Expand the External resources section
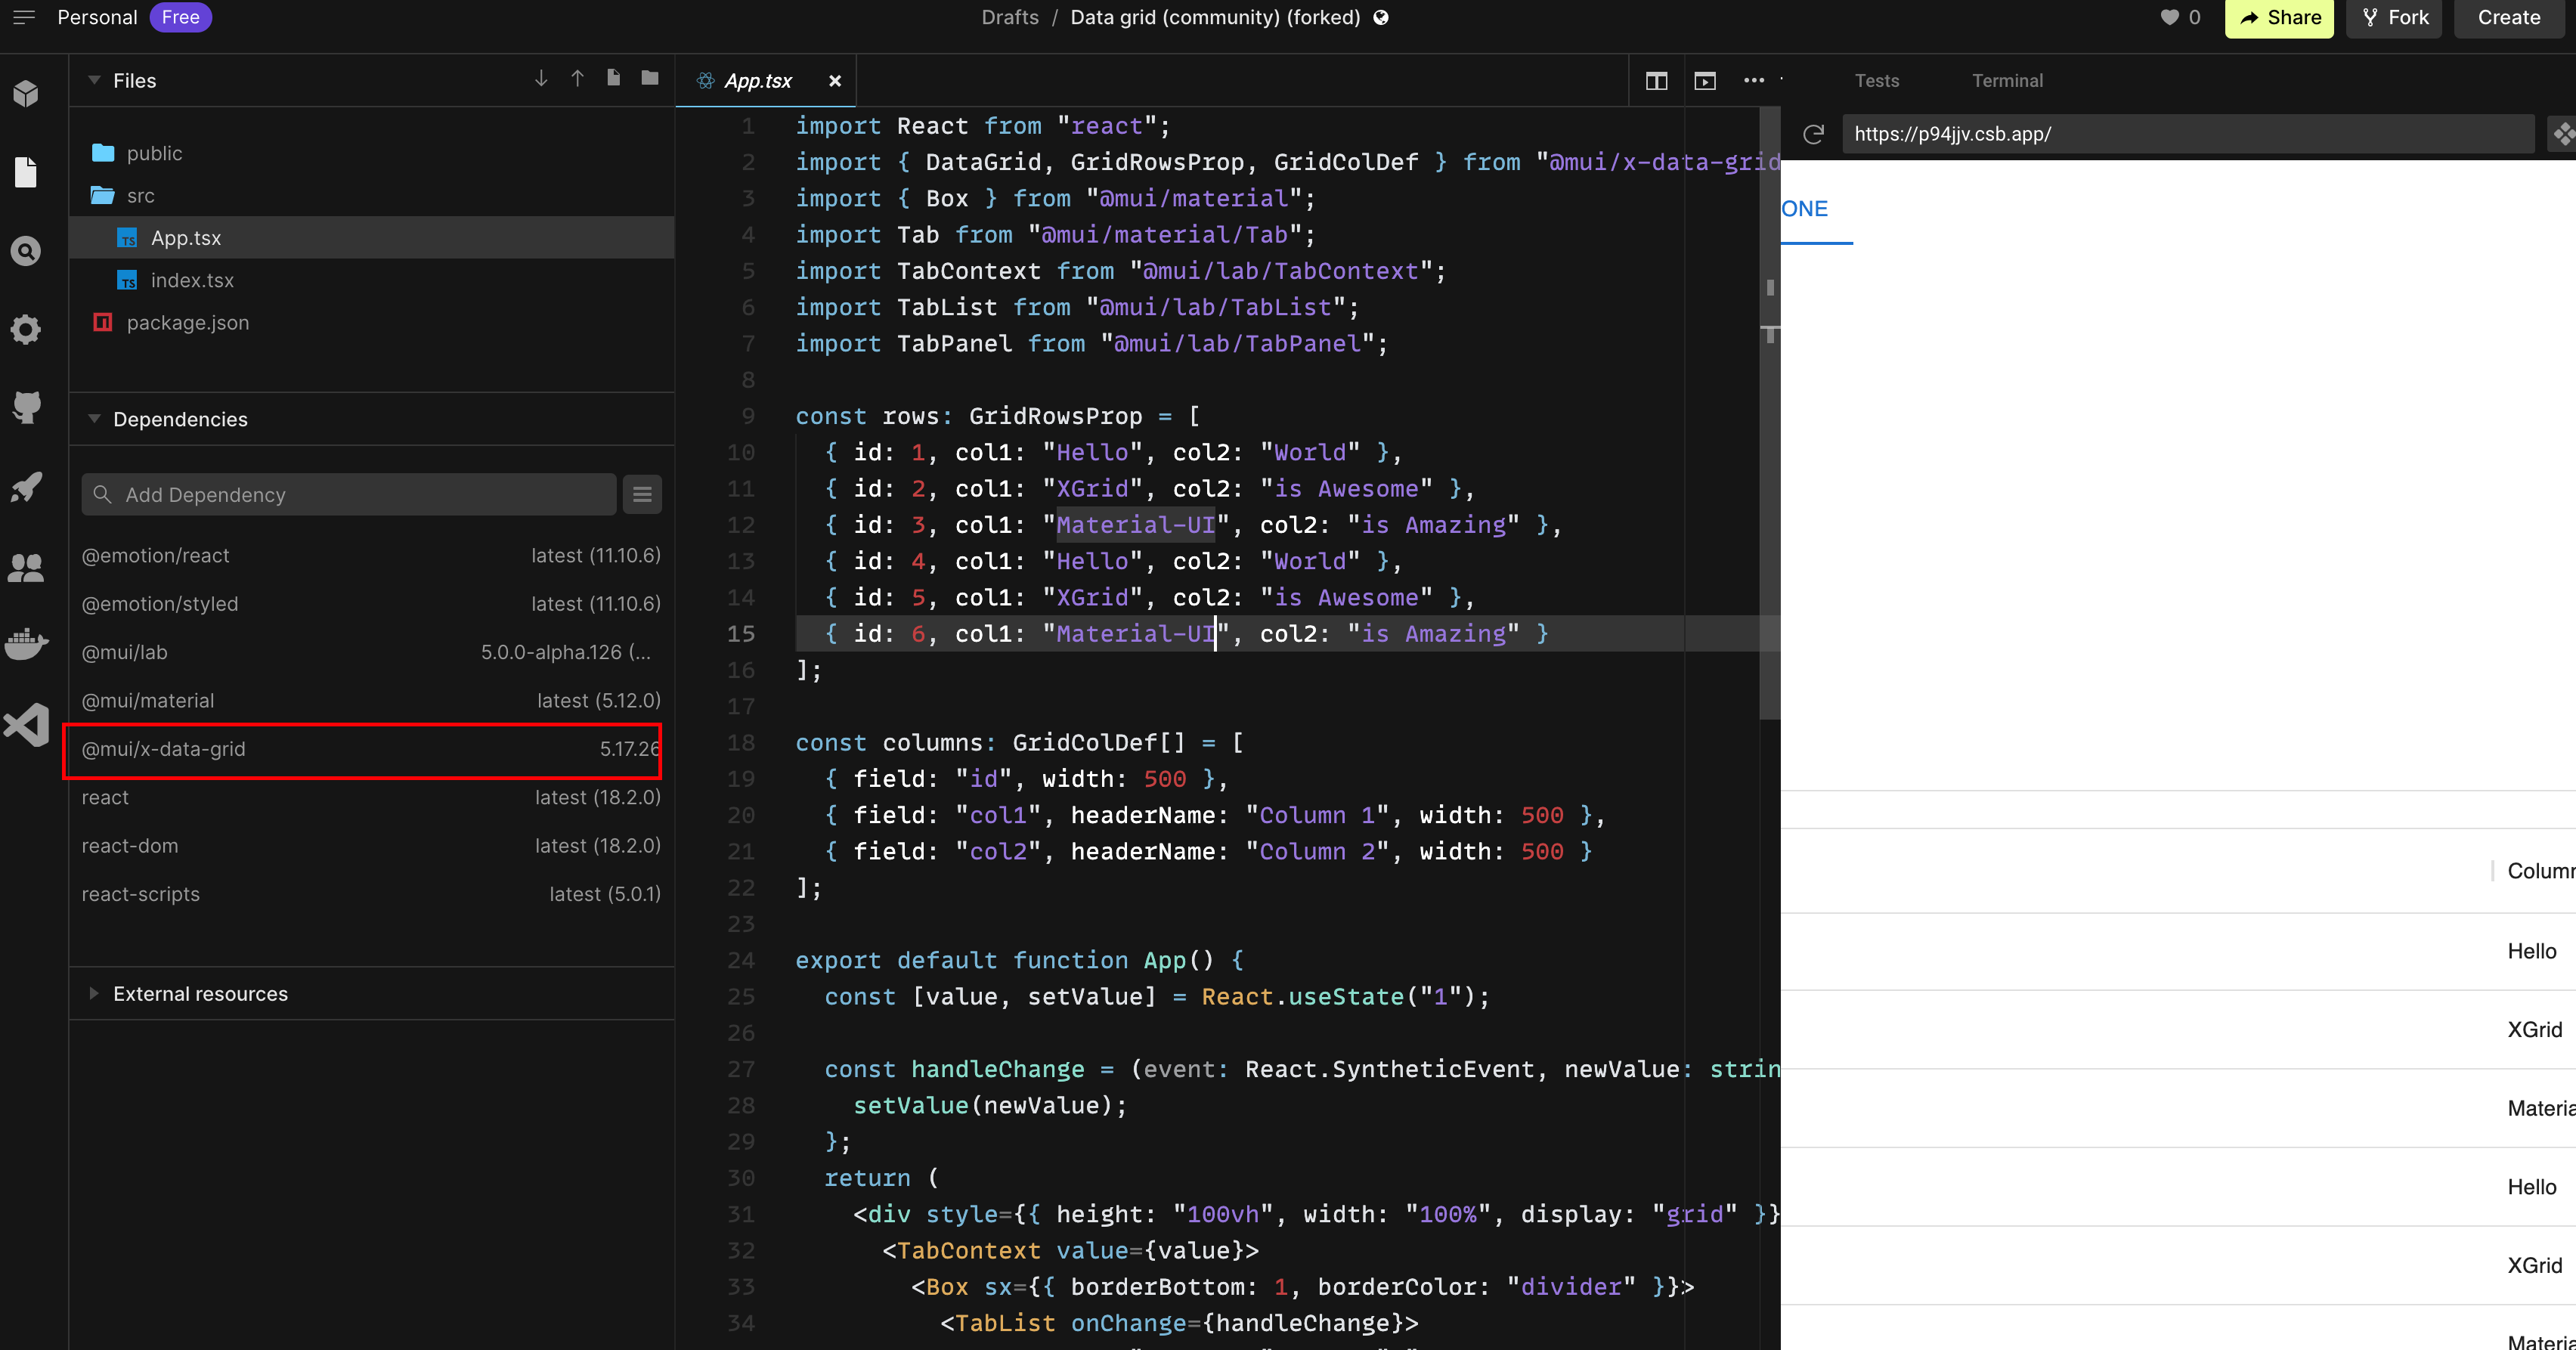Screen dimensions: 2576x1350 click(94, 993)
